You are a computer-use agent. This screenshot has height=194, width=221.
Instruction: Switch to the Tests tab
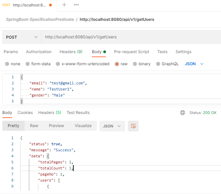(x=162, y=52)
